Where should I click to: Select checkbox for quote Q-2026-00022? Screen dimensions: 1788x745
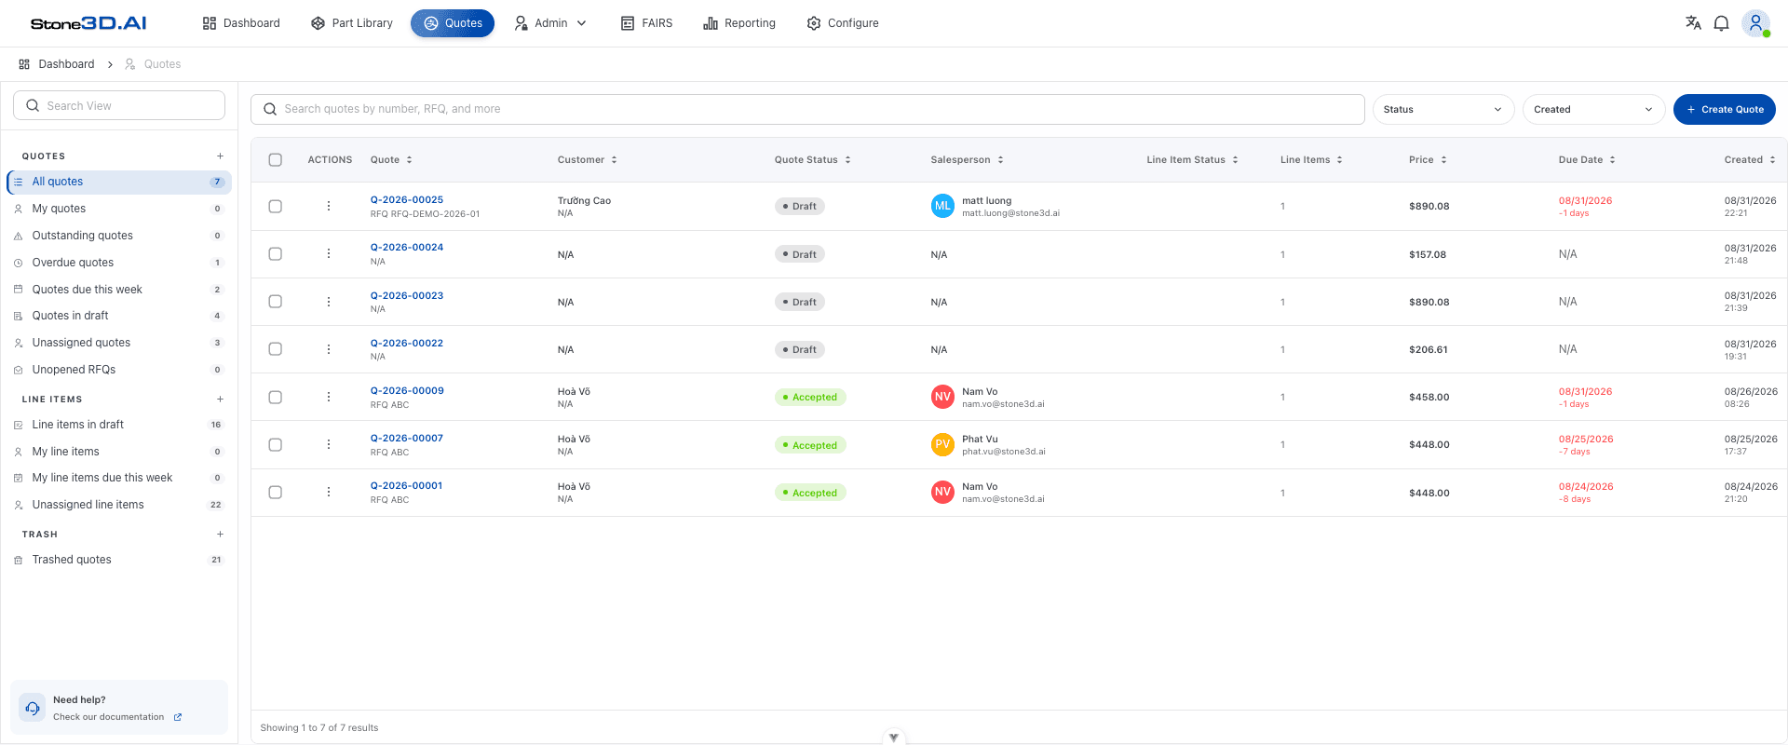pyautogui.click(x=276, y=349)
